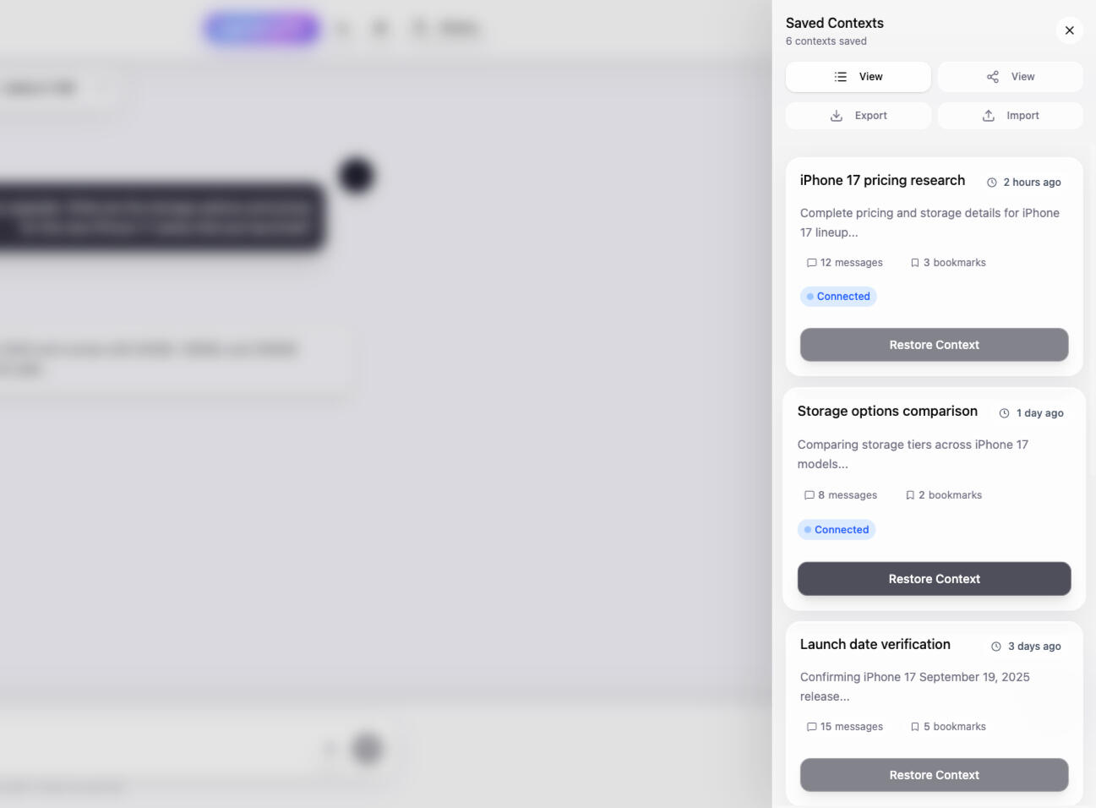Restore the Storage options comparison context
The width and height of the screenshot is (1096, 808).
point(934,578)
